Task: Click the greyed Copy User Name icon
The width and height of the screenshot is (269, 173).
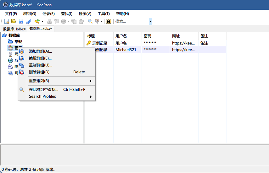Action: point(50,21)
